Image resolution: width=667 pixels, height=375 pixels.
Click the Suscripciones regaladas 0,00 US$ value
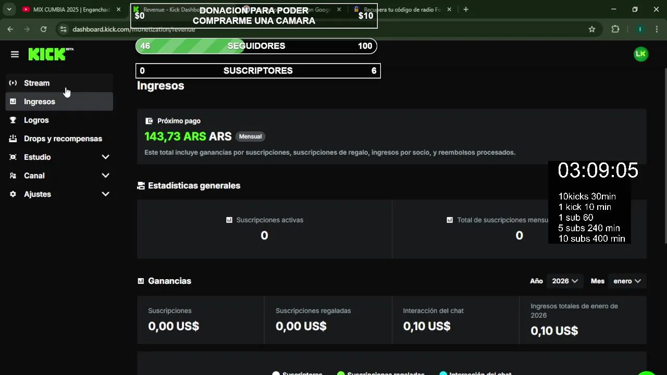301,326
